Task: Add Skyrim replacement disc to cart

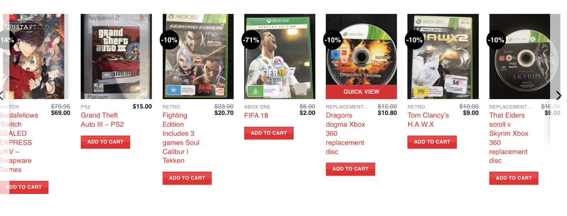Action: tap(513, 178)
